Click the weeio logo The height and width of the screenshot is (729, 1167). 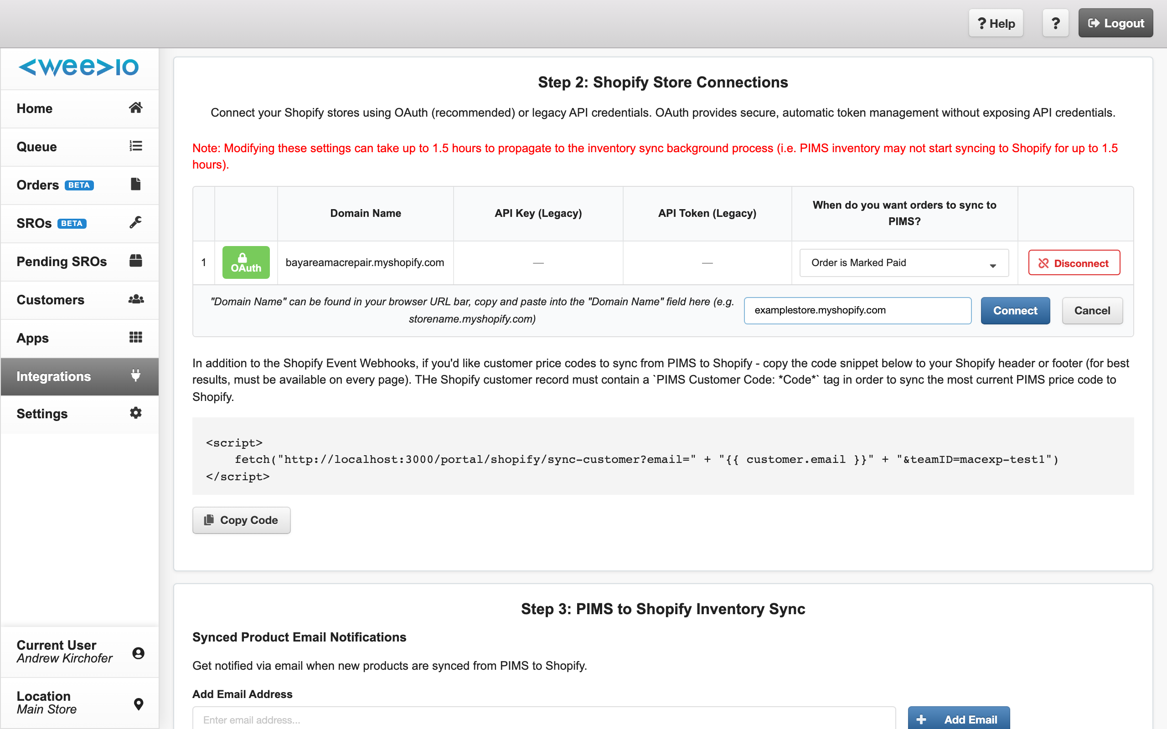(x=79, y=67)
